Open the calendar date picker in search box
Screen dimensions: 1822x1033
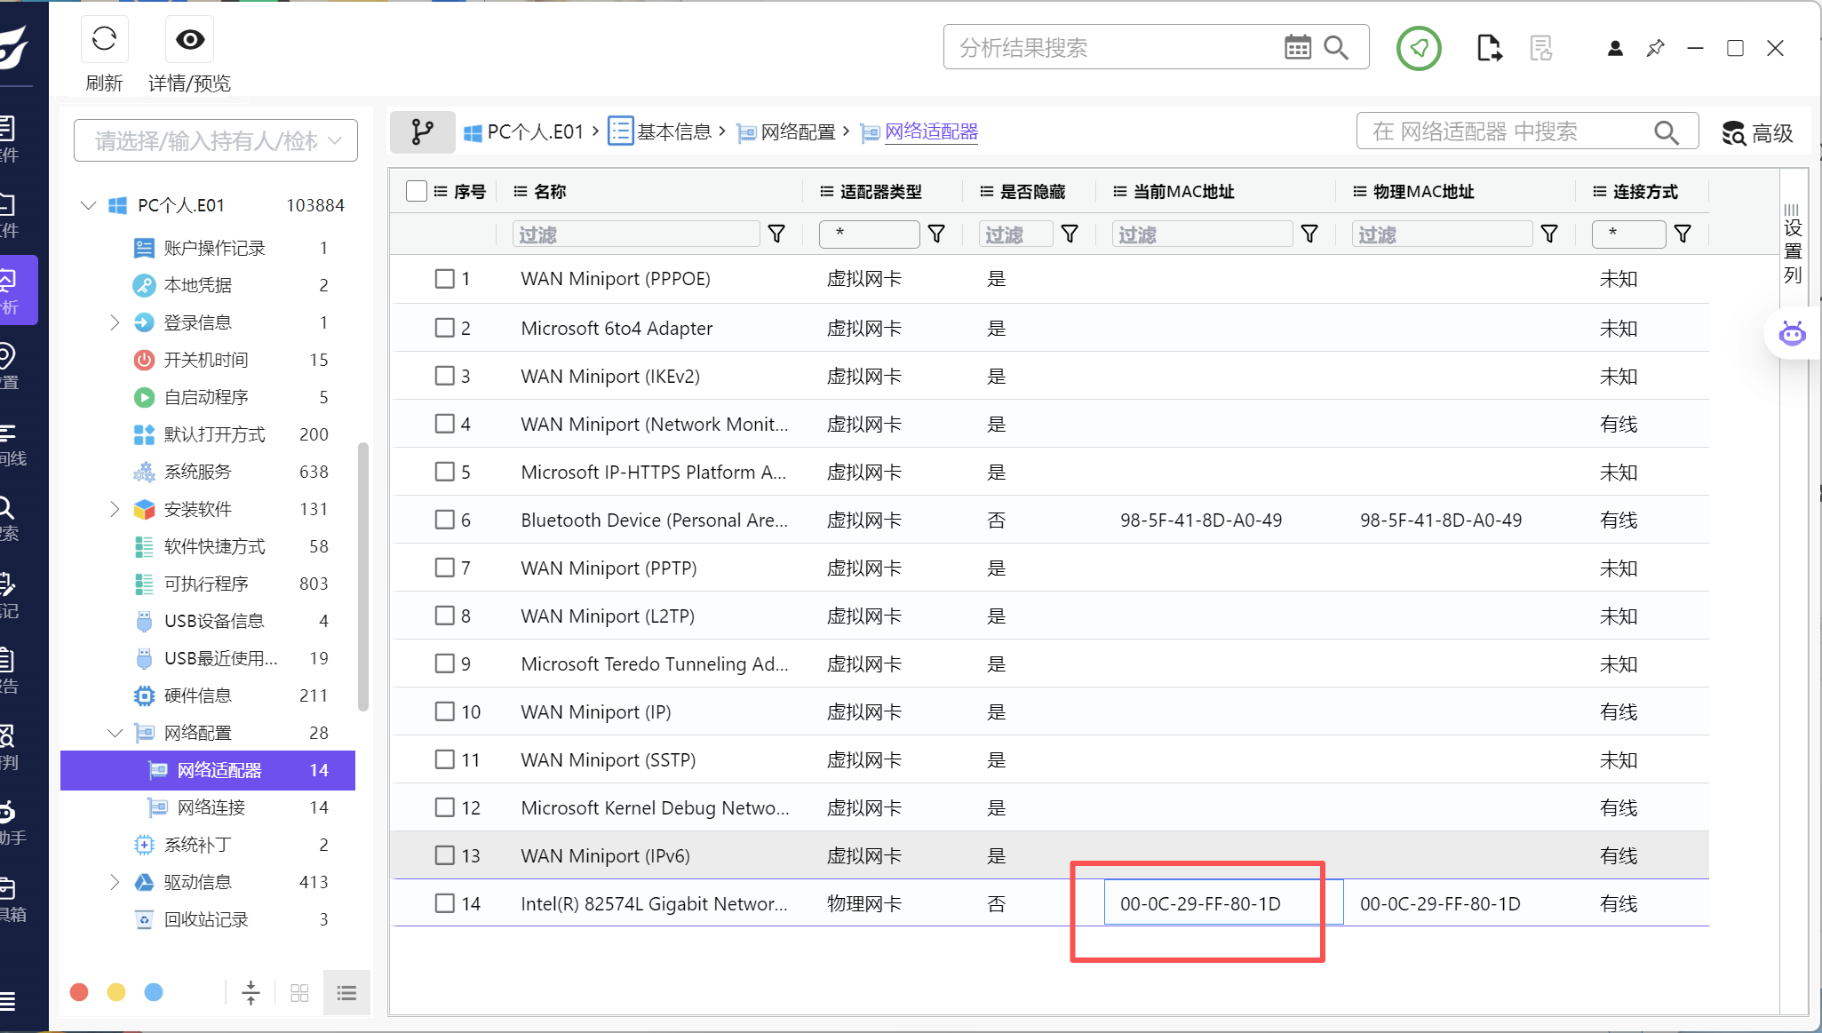click(x=1298, y=47)
